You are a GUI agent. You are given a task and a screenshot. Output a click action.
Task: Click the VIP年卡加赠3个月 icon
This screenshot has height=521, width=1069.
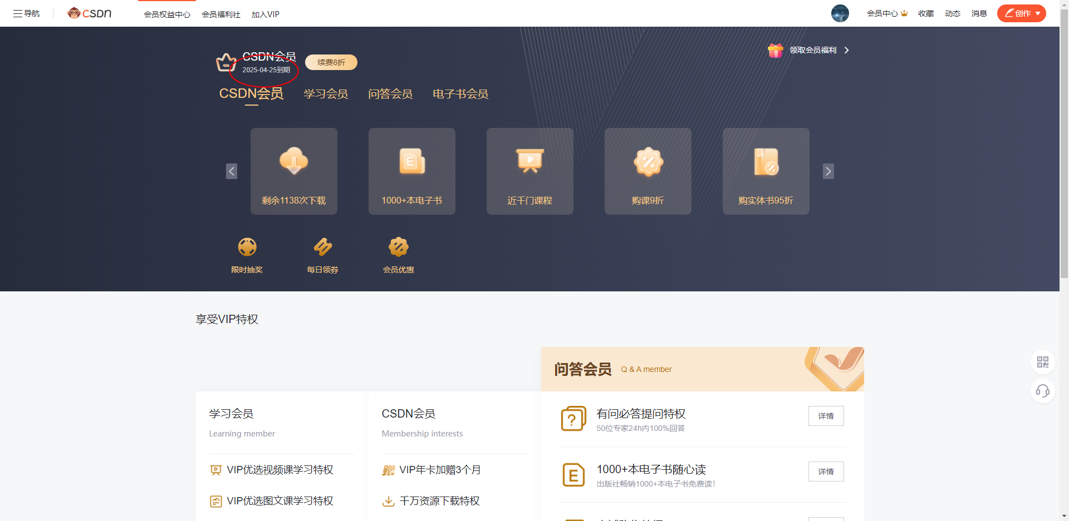(x=388, y=470)
